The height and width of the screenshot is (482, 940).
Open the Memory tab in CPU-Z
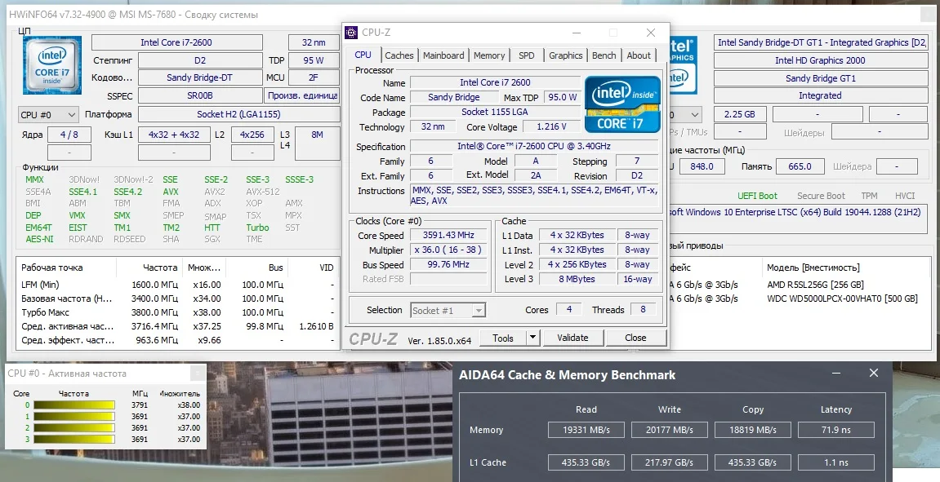(x=489, y=55)
